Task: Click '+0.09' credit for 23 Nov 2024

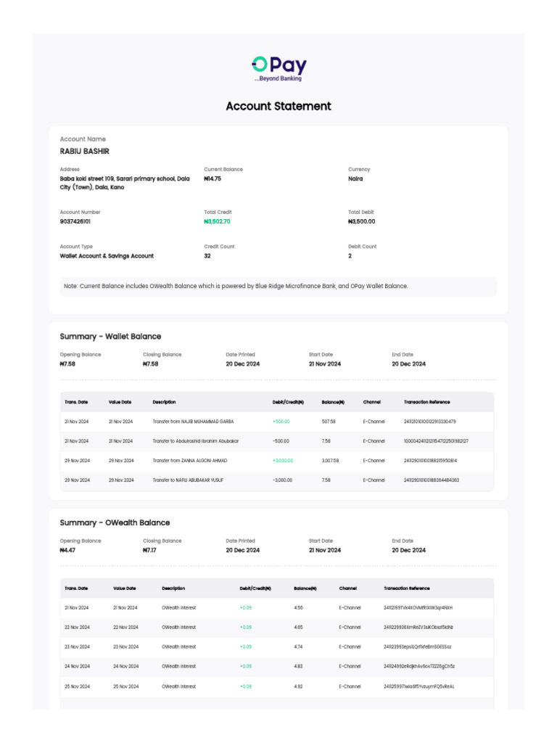Action: (x=245, y=646)
